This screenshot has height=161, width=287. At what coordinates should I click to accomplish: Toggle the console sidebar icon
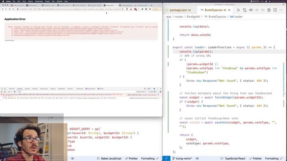pos(2,92)
